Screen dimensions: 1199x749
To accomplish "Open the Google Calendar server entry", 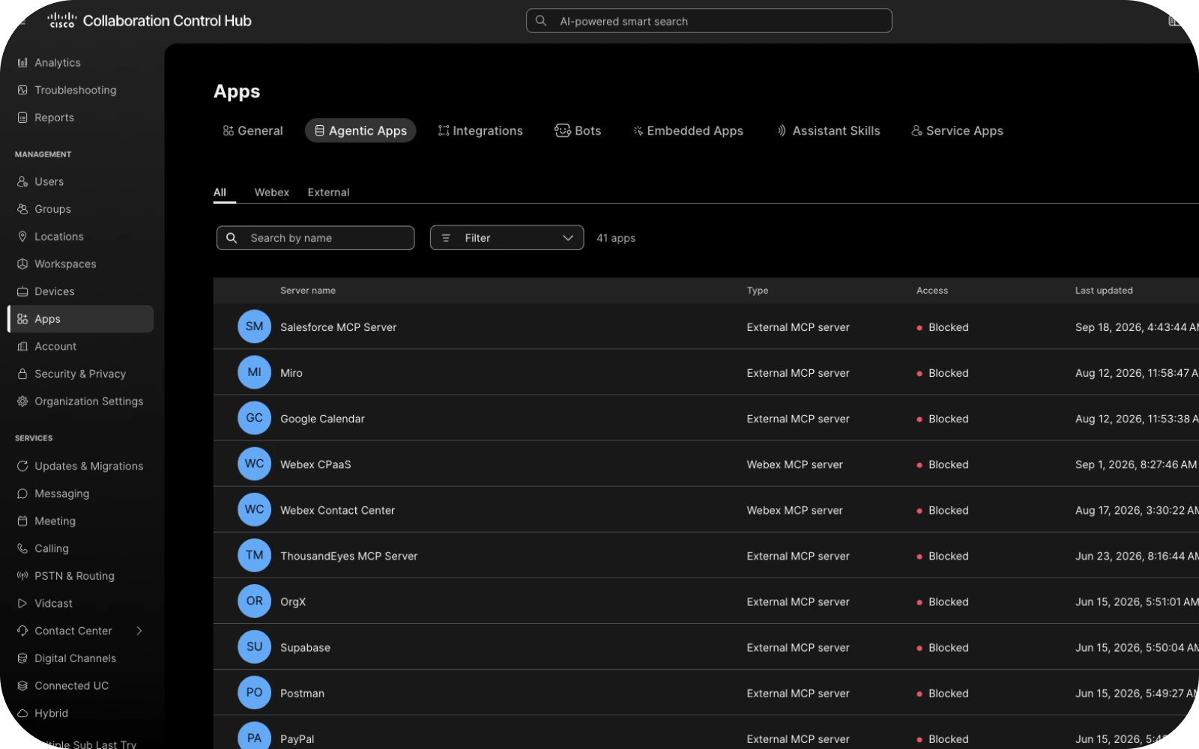I will coord(706,418).
